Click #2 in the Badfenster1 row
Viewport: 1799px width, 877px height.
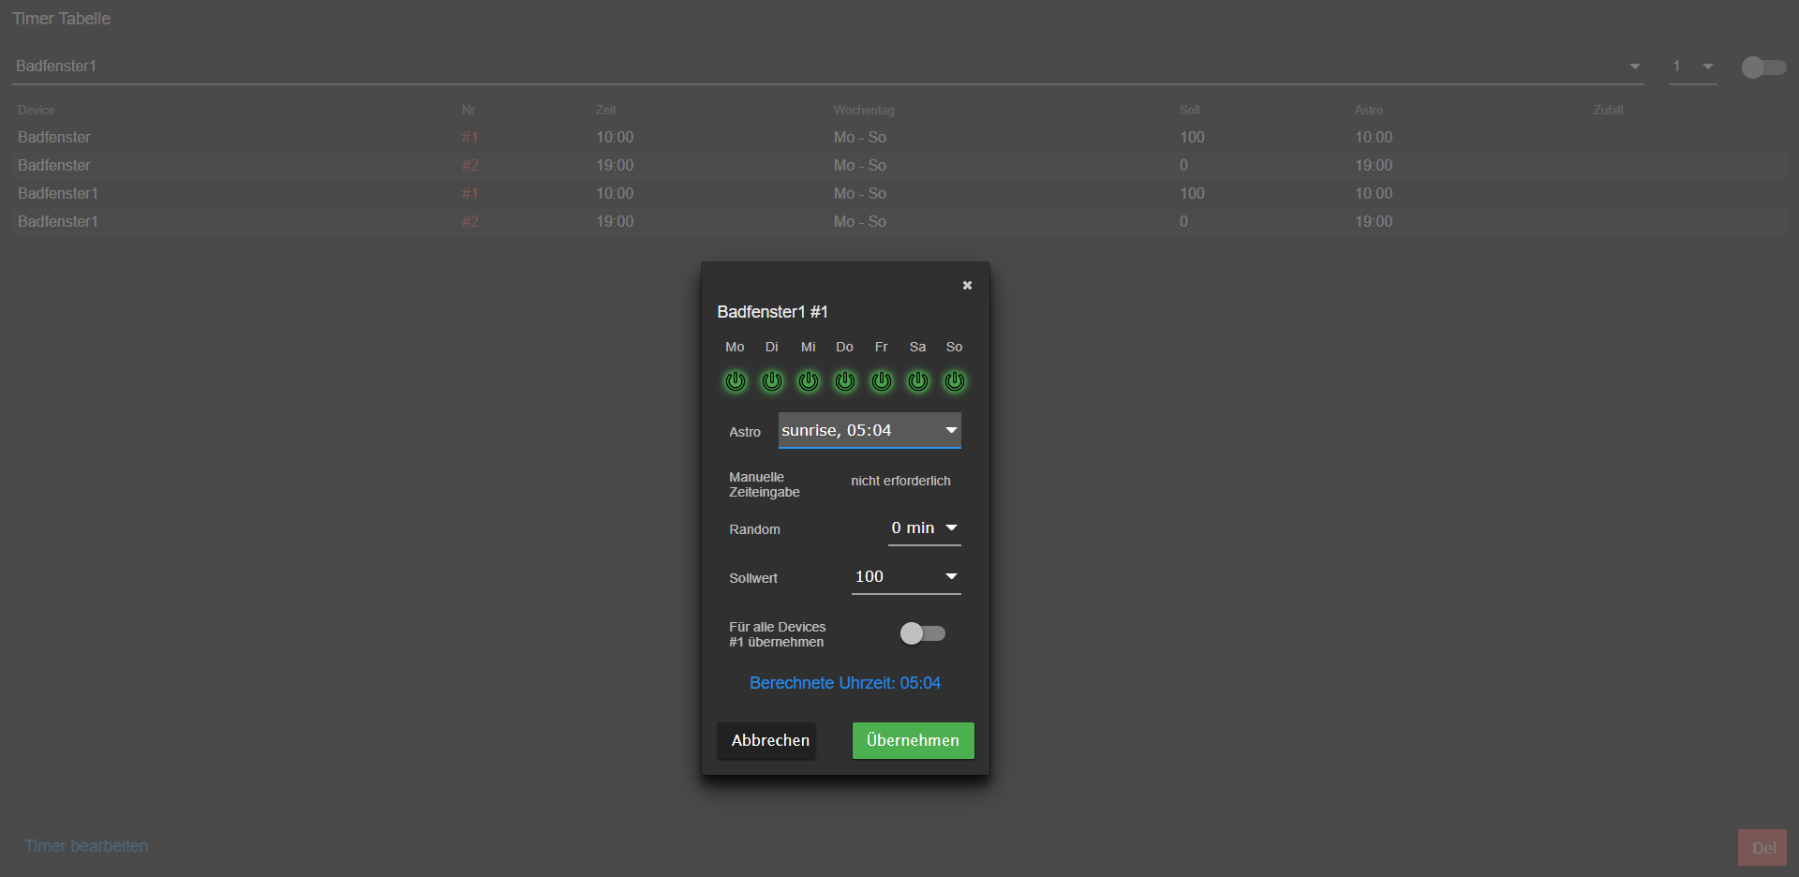[470, 221]
